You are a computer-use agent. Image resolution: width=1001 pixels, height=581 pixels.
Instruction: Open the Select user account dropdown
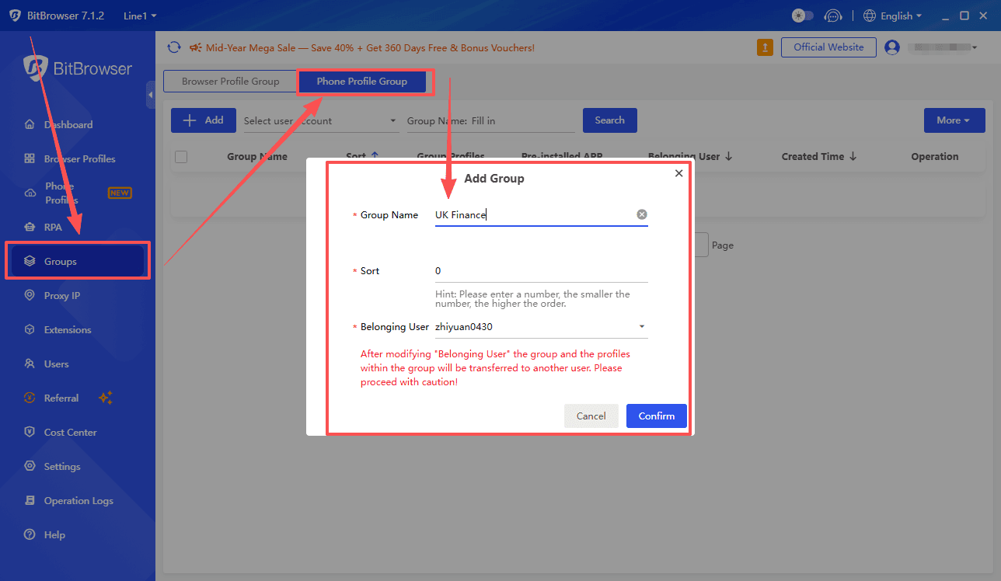[x=320, y=120]
